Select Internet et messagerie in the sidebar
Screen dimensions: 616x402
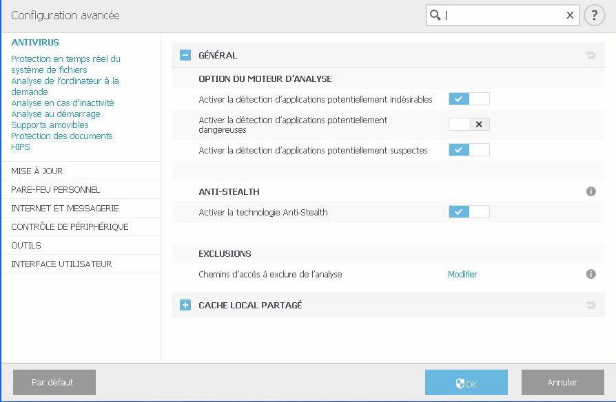(65, 208)
